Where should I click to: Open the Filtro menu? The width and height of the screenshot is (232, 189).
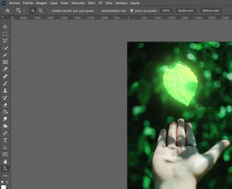(x=91, y=3)
